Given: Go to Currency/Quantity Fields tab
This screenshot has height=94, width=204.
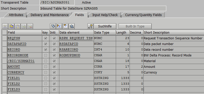Looking at the screenshot, I should [x=143, y=15].
